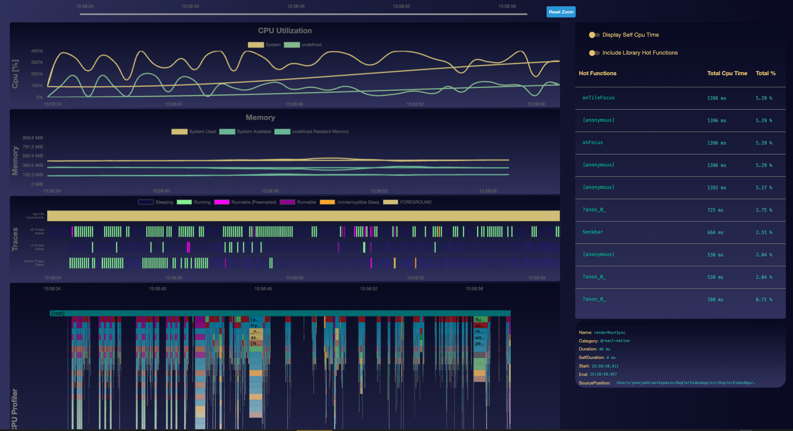The height and width of the screenshot is (431, 793).
Task: Click the Uninterruptible Sleep orange legend swatch
Action: pyautogui.click(x=327, y=202)
